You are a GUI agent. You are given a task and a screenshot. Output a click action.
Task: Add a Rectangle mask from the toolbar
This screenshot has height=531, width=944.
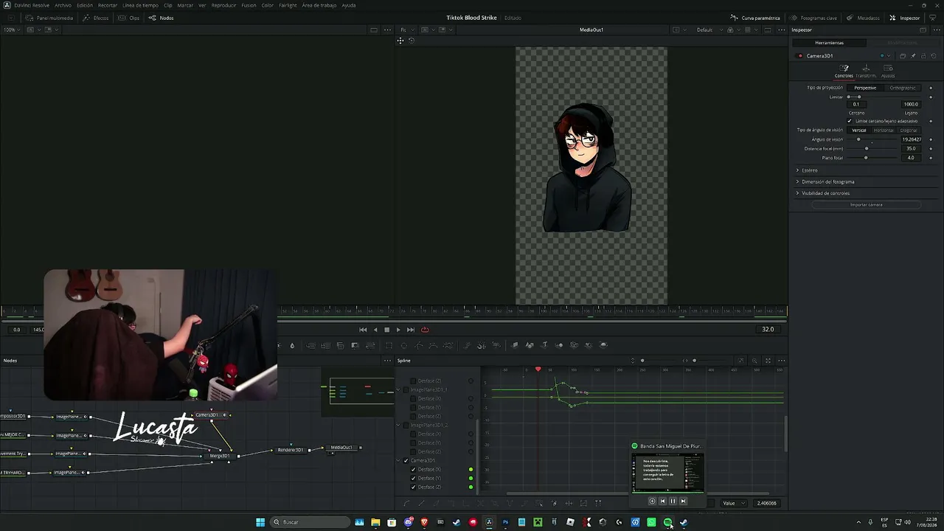pos(389,345)
